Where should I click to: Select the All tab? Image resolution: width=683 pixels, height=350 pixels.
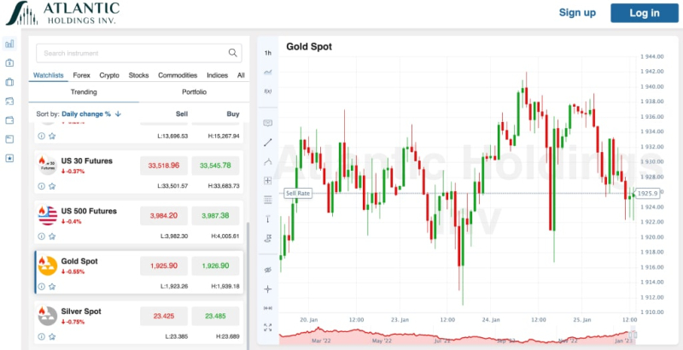coord(241,75)
